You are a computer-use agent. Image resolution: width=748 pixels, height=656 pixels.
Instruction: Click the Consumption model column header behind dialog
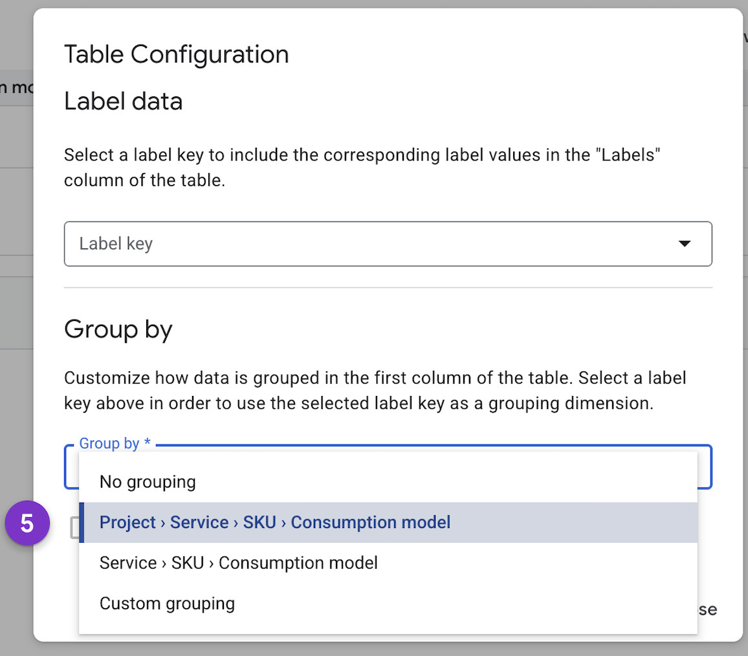[16, 87]
